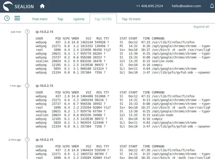Click the '2 mins ago' timestamp label
215x159 pixels.
pos(15,140)
